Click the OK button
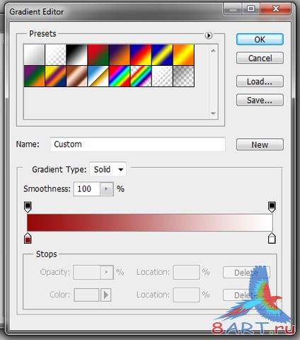 coord(260,39)
